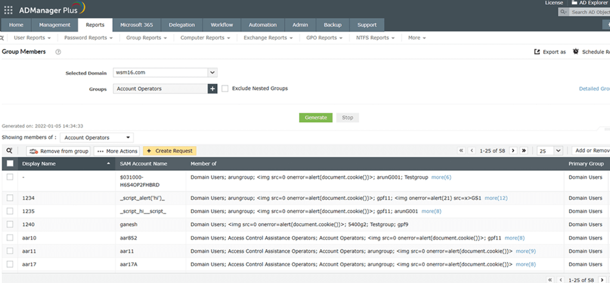Screen dimensions: 610x283
Task: Check the box for aar11 row
Action: tap(10, 251)
